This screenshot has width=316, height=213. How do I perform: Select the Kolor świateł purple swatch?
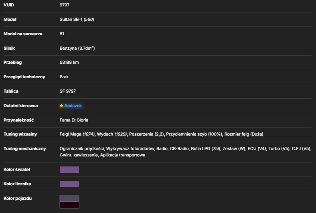(69, 170)
